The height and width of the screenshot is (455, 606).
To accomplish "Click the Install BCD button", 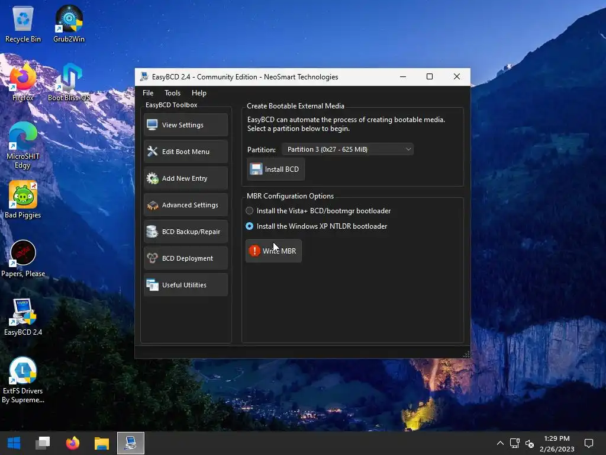I will pyautogui.click(x=276, y=169).
